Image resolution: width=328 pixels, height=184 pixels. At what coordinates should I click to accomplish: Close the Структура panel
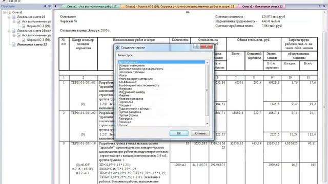[x=49, y=6]
